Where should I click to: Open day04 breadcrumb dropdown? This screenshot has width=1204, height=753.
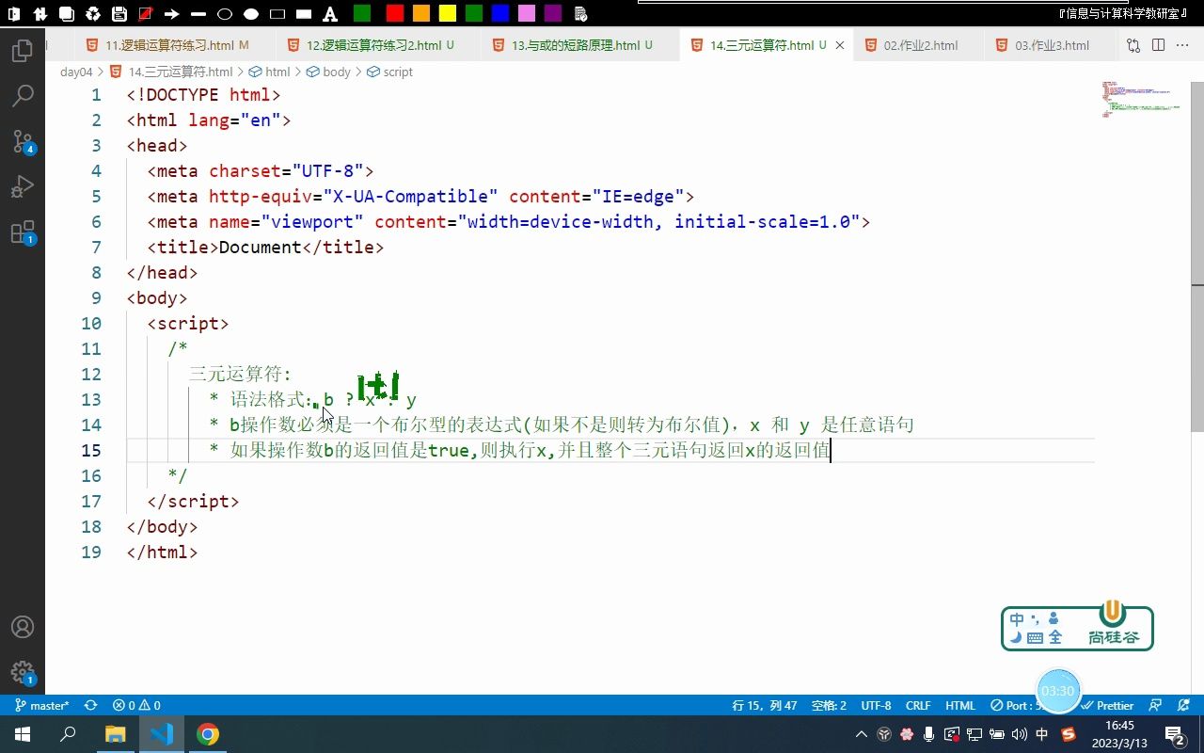tap(76, 72)
